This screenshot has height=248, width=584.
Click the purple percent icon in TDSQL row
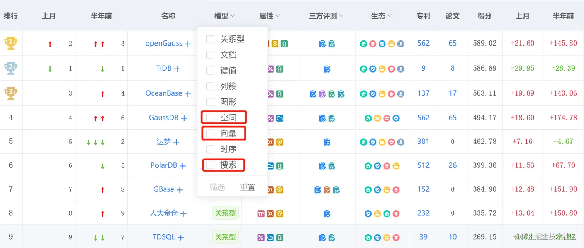(x=261, y=238)
